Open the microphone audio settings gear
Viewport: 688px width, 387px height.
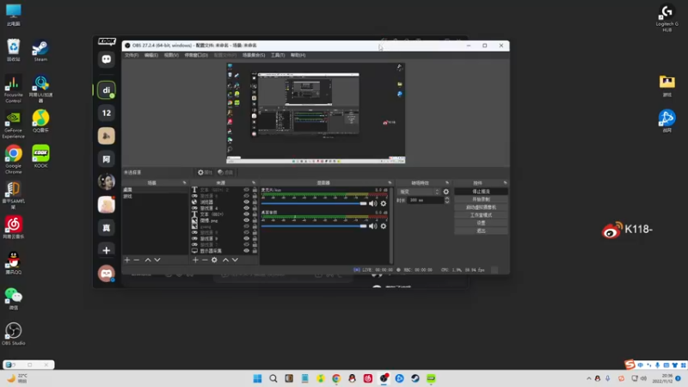384,204
